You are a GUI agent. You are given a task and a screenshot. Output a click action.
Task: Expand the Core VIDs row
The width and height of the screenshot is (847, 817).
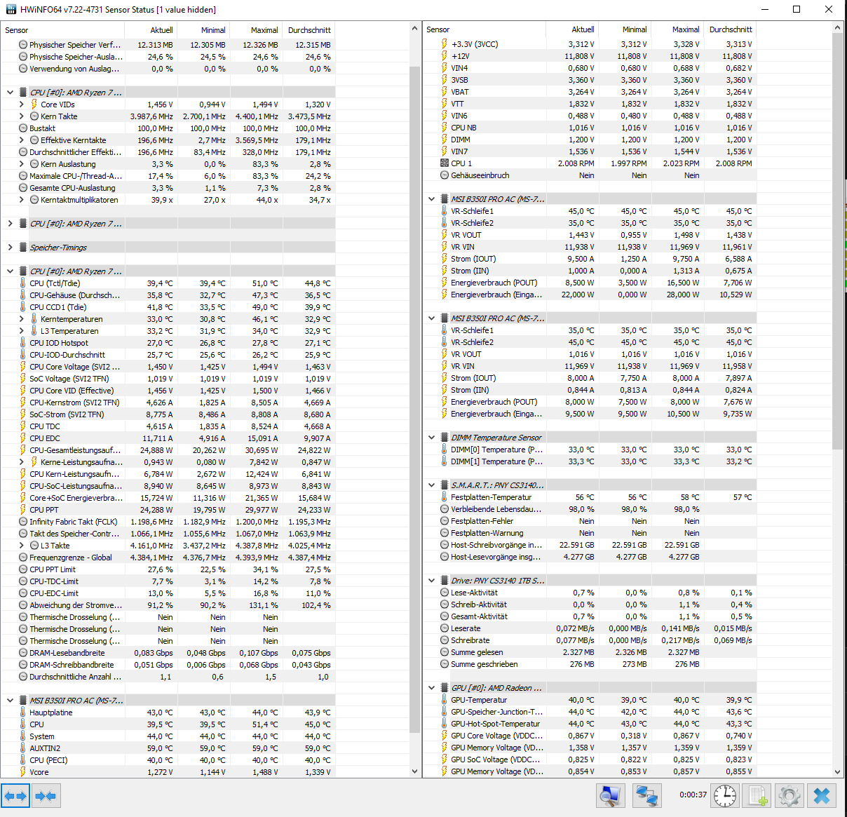[x=21, y=104]
